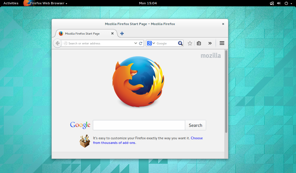Reload the page with the refresh icon
Screen dimensions: 296x173
point(141,43)
